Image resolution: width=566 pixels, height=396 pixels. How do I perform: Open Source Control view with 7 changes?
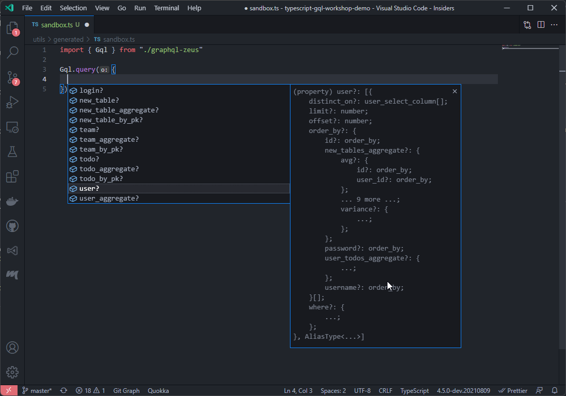pyautogui.click(x=12, y=77)
